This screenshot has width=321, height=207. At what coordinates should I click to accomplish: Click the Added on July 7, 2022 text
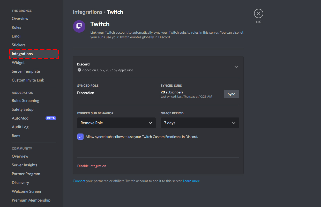pos(108,70)
